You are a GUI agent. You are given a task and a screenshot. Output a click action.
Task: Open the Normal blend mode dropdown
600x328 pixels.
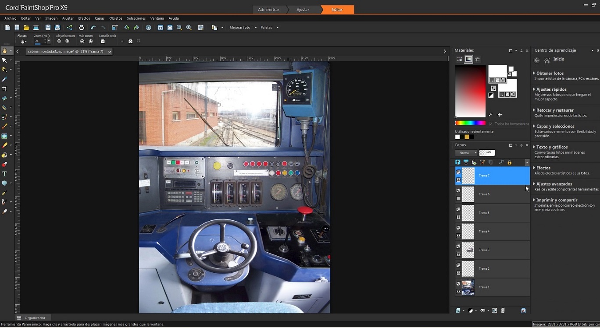click(466, 153)
